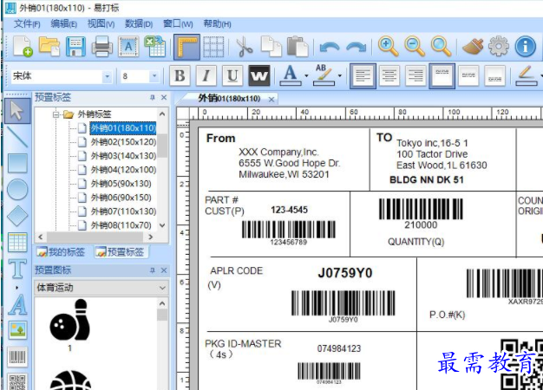543x390 pixels.
Task: Select the artistic text A tool
Action: pos(17,304)
